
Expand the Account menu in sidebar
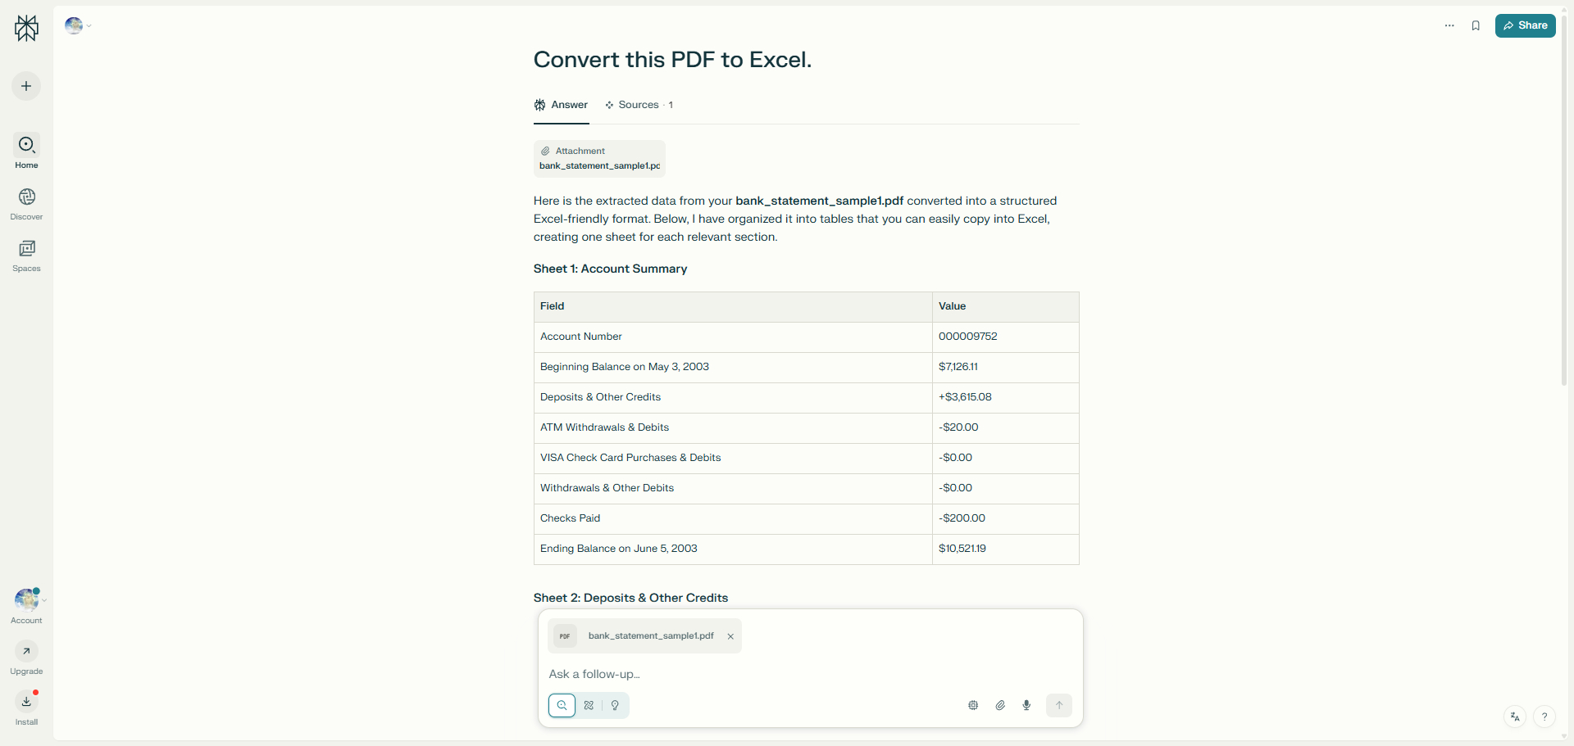[28, 606]
